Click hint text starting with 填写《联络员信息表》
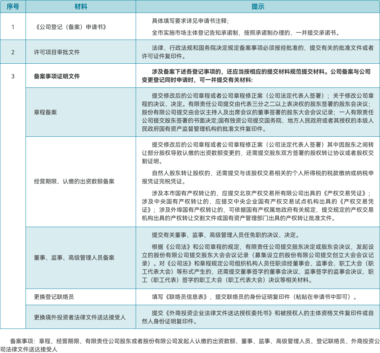This screenshot has width=380, height=353. tap(255, 297)
